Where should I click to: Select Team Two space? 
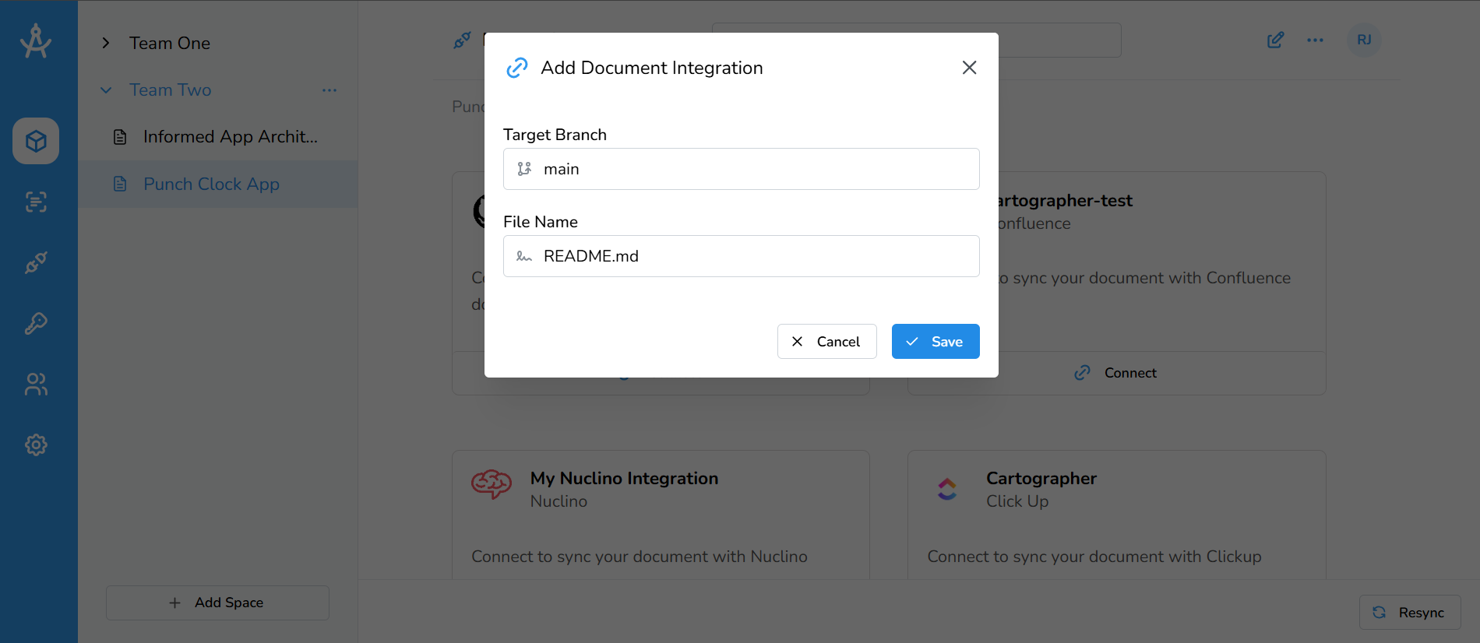pos(171,90)
